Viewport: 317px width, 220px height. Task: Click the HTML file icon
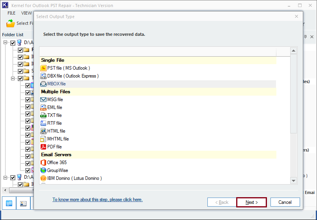tap(43, 131)
